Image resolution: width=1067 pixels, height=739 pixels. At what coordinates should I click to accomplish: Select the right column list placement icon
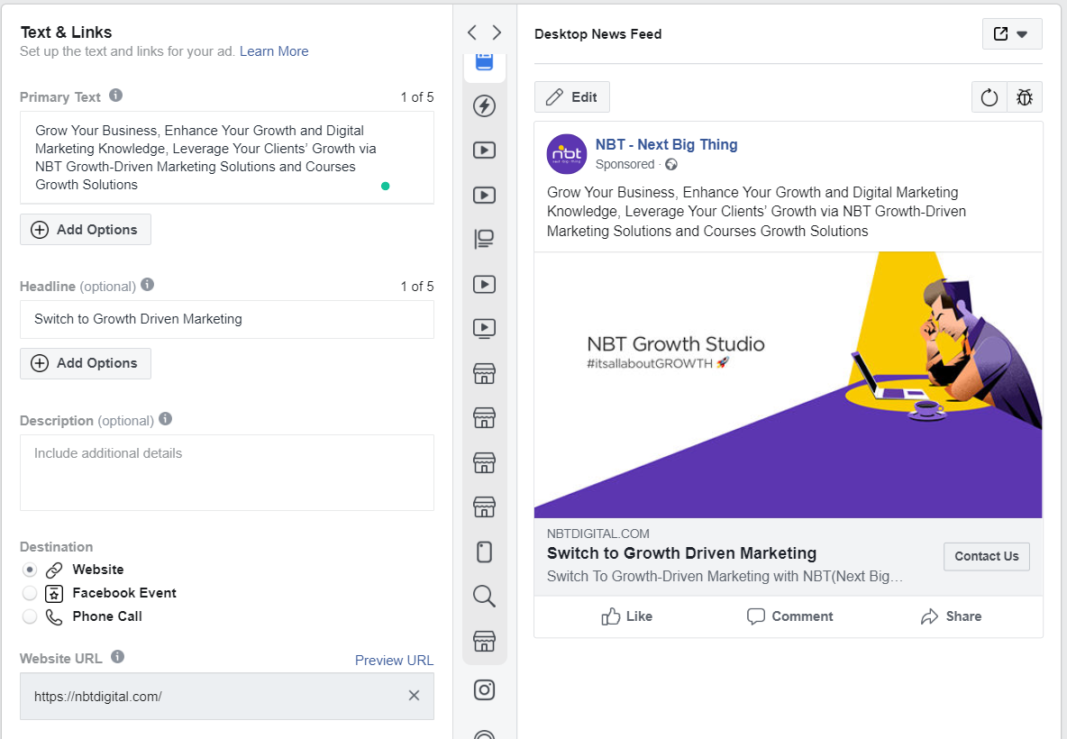(485, 239)
